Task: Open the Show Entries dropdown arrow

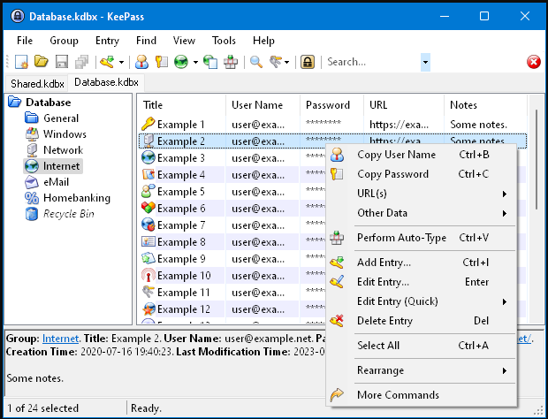Action: [287, 63]
